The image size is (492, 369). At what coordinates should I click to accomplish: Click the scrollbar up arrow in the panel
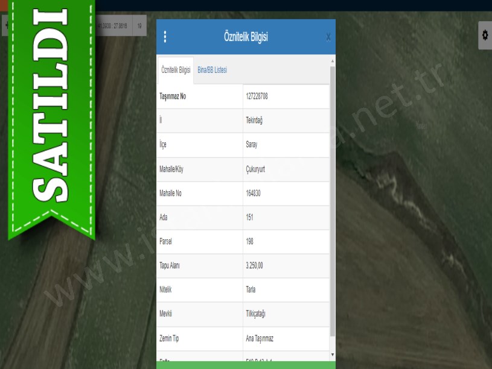332,61
